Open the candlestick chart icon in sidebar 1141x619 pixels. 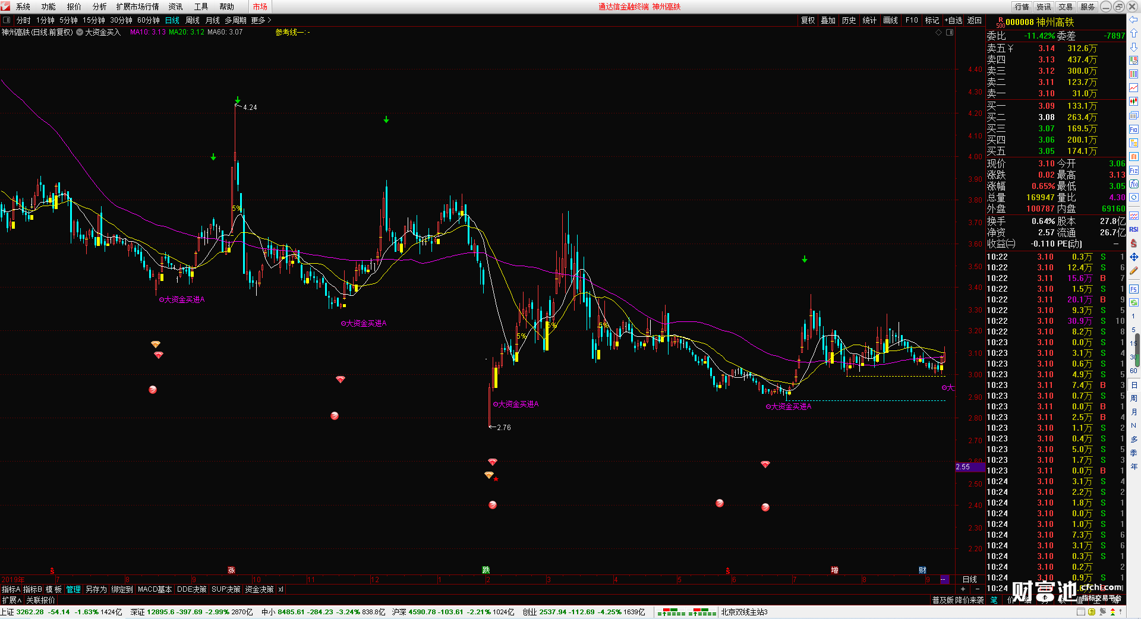click(x=1133, y=102)
